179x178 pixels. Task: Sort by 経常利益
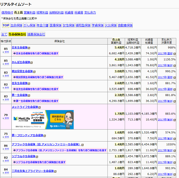(x=42, y=13)
